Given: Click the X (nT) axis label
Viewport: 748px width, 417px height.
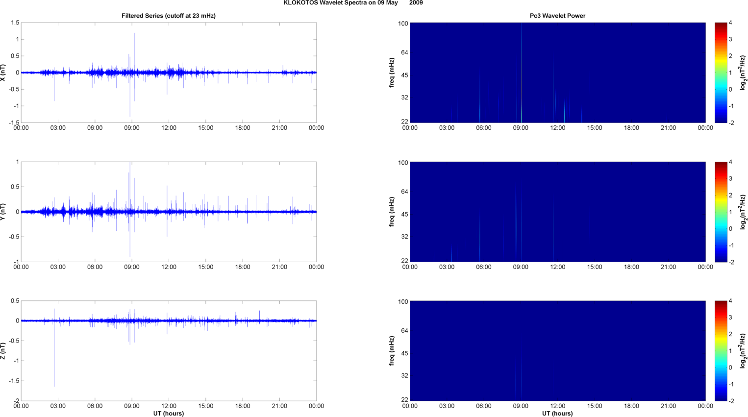Looking at the screenshot, I should point(3,73).
